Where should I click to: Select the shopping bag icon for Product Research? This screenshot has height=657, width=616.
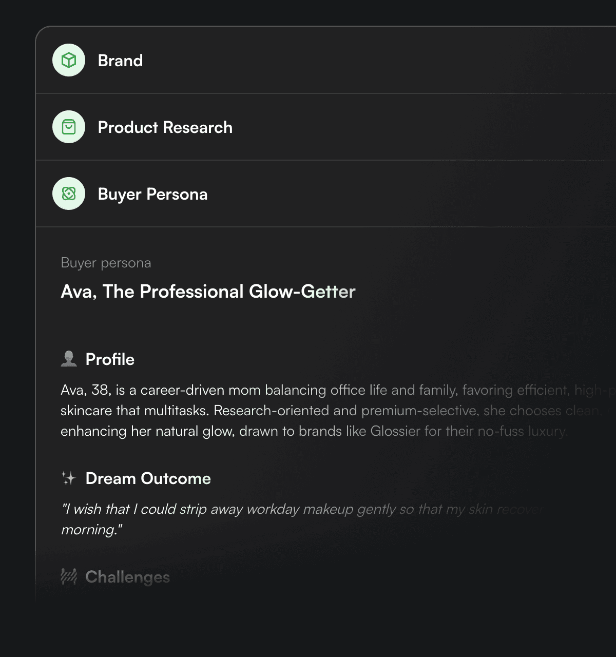(x=68, y=127)
